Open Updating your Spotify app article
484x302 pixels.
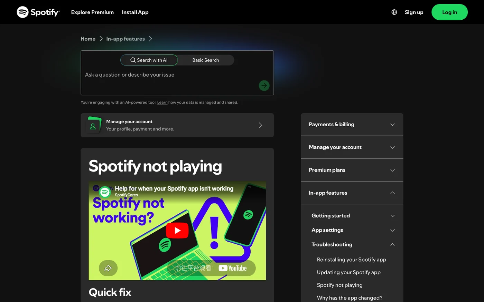click(349, 272)
